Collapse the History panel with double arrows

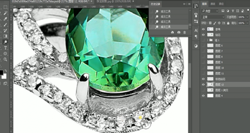(x=184, y=4)
